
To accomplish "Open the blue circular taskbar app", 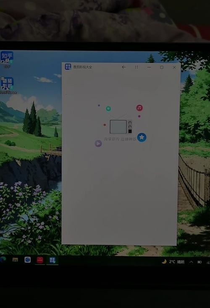I will (28, 260).
